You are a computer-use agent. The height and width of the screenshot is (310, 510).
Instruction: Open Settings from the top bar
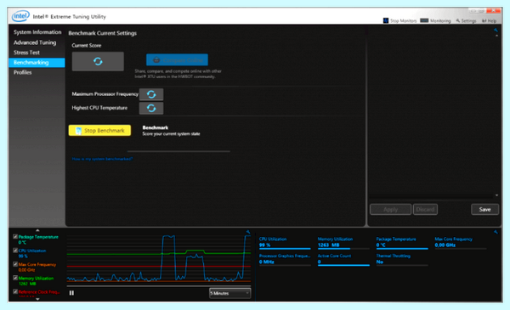click(x=466, y=20)
